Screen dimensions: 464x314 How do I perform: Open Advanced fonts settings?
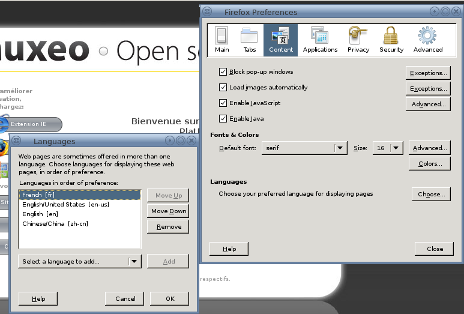coord(430,148)
